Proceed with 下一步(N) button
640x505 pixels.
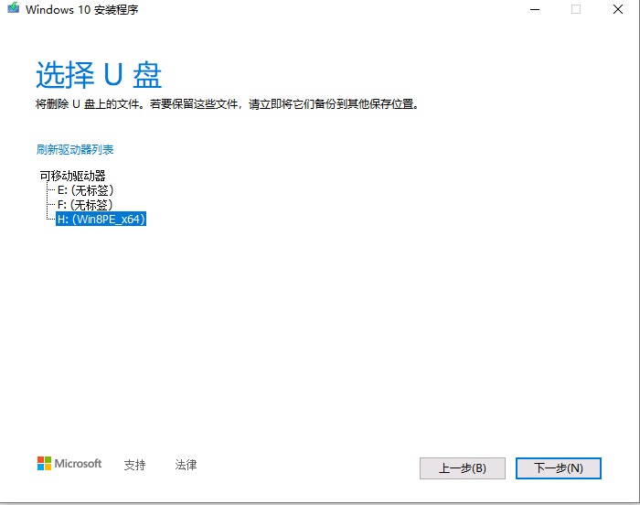(x=559, y=468)
